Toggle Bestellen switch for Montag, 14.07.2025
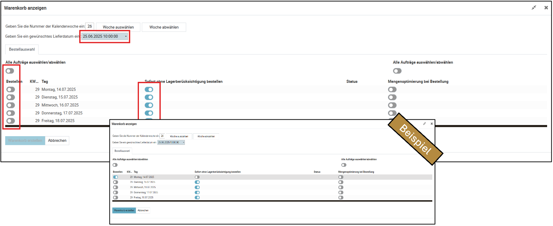This screenshot has height=226, width=553. pos(11,89)
